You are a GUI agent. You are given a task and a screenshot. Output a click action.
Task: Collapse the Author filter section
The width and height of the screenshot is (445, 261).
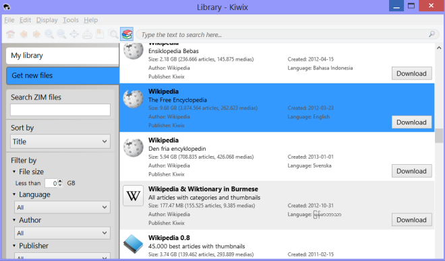click(x=14, y=220)
